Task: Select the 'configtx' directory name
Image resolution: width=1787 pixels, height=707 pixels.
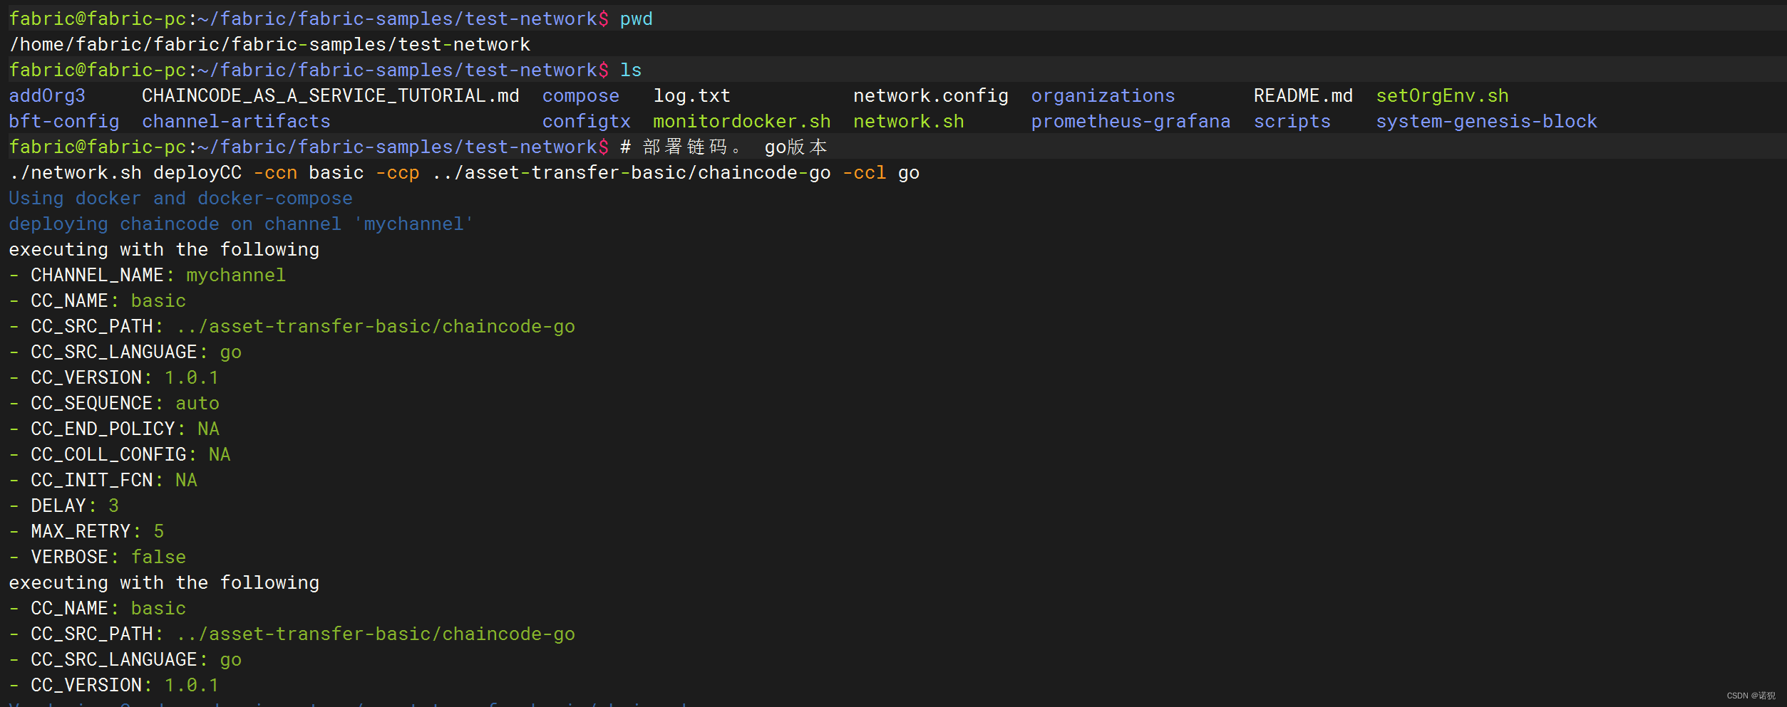Action: tap(587, 122)
